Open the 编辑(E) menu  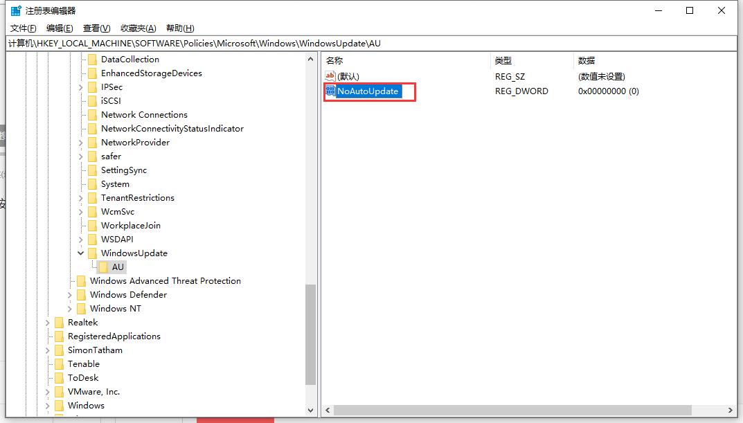[60, 28]
